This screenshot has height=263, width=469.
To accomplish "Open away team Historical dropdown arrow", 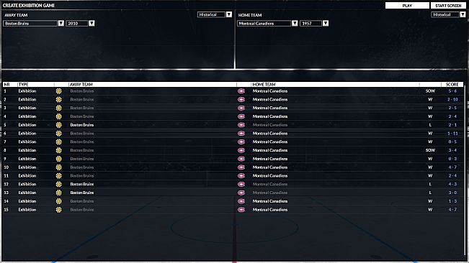I will pyautogui.click(x=229, y=14).
